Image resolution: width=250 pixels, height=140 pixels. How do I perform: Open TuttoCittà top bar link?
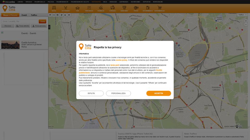pos(96,2)
